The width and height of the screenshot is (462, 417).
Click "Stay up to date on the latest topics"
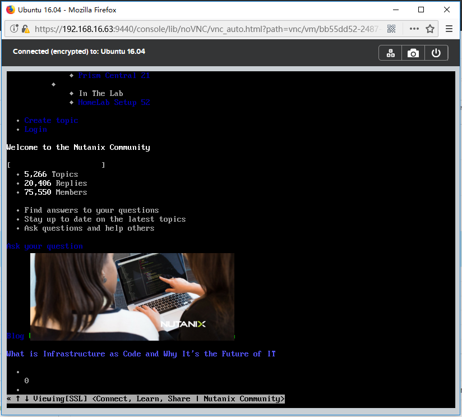(105, 219)
